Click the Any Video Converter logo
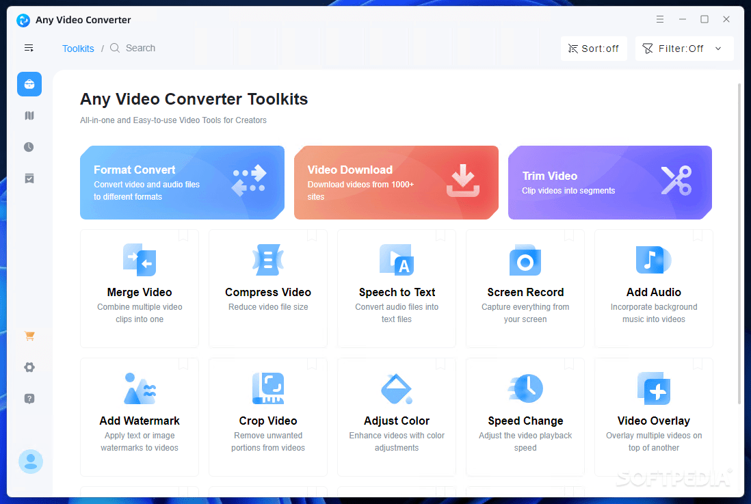This screenshot has height=504, width=751. (23, 20)
